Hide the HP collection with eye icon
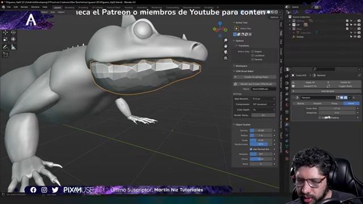This screenshot has width=363, height=204. (x=355, y=25)
